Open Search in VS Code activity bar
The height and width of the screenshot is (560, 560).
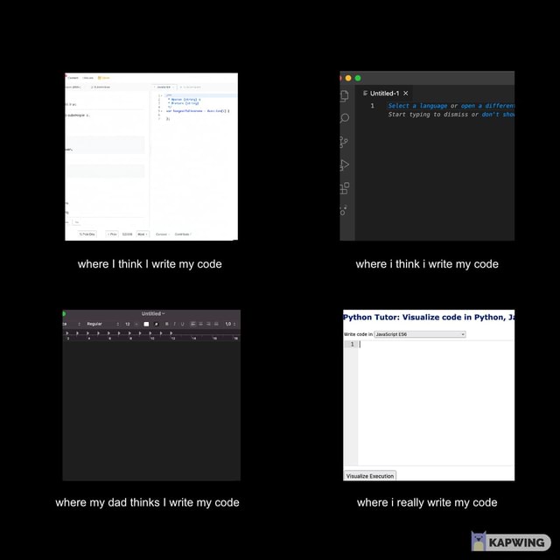(x=345, y=118)
